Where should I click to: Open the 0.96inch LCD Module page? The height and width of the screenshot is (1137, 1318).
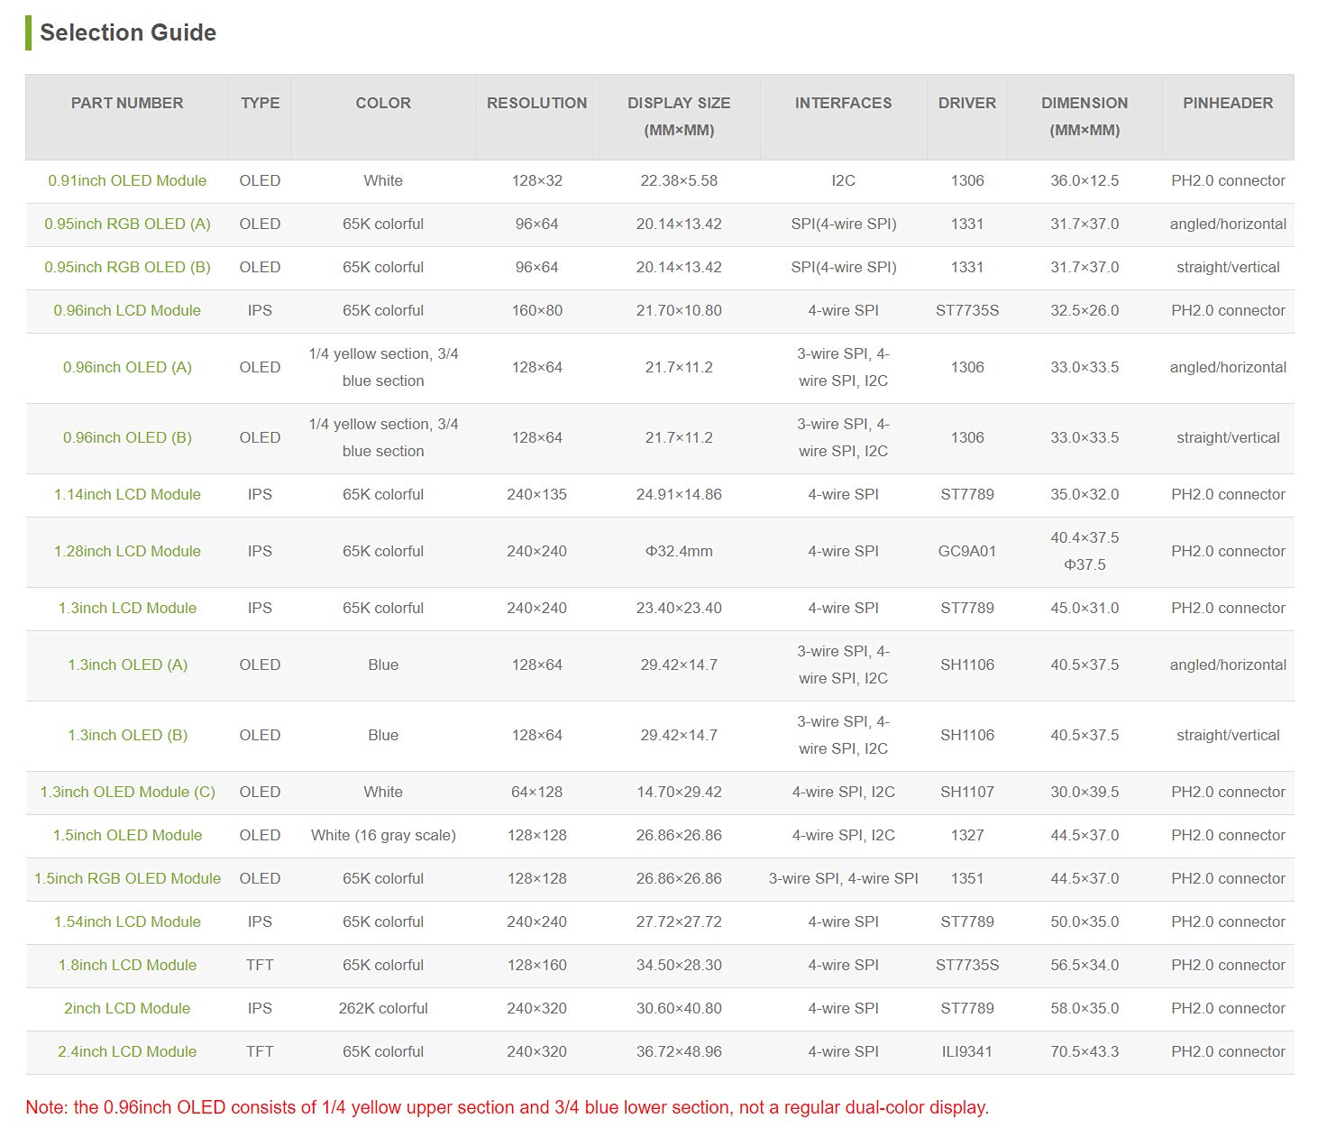[x=127, y=310]
